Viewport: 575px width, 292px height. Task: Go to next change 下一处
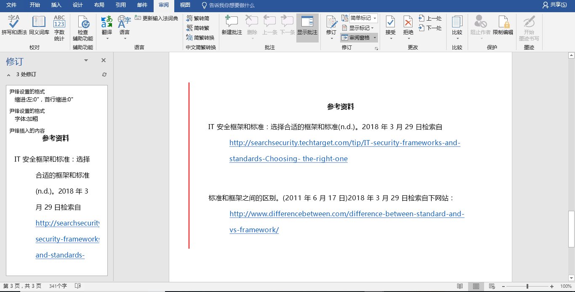coord(430,28)
